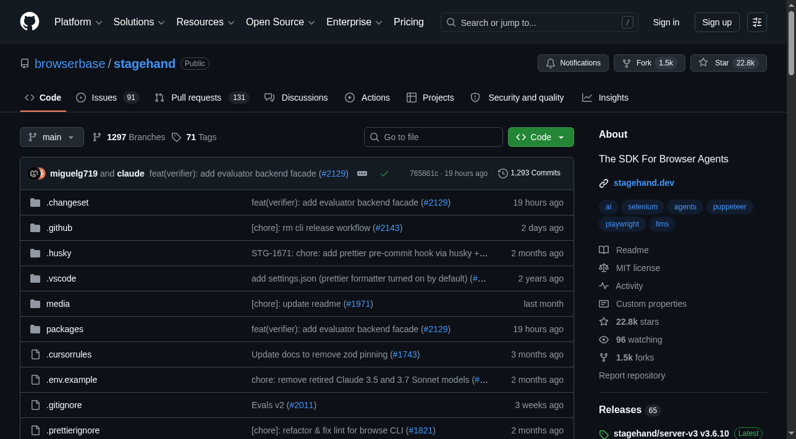Open the media folder
This screenshot has width=796, height=439.
tap(58, 304)
